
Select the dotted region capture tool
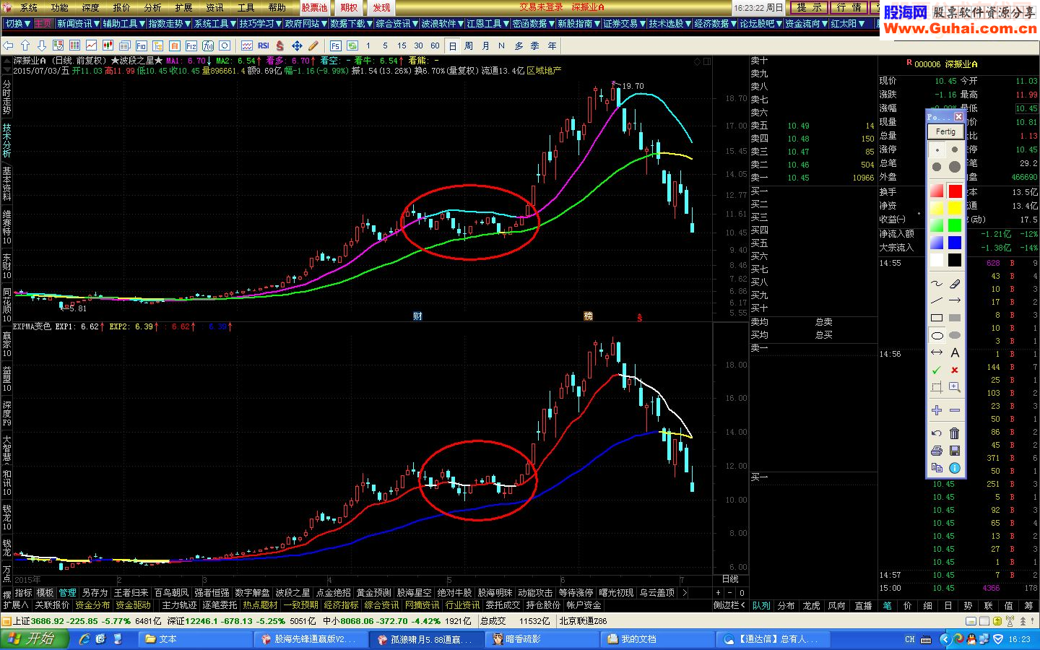click(x=937, y=387)
